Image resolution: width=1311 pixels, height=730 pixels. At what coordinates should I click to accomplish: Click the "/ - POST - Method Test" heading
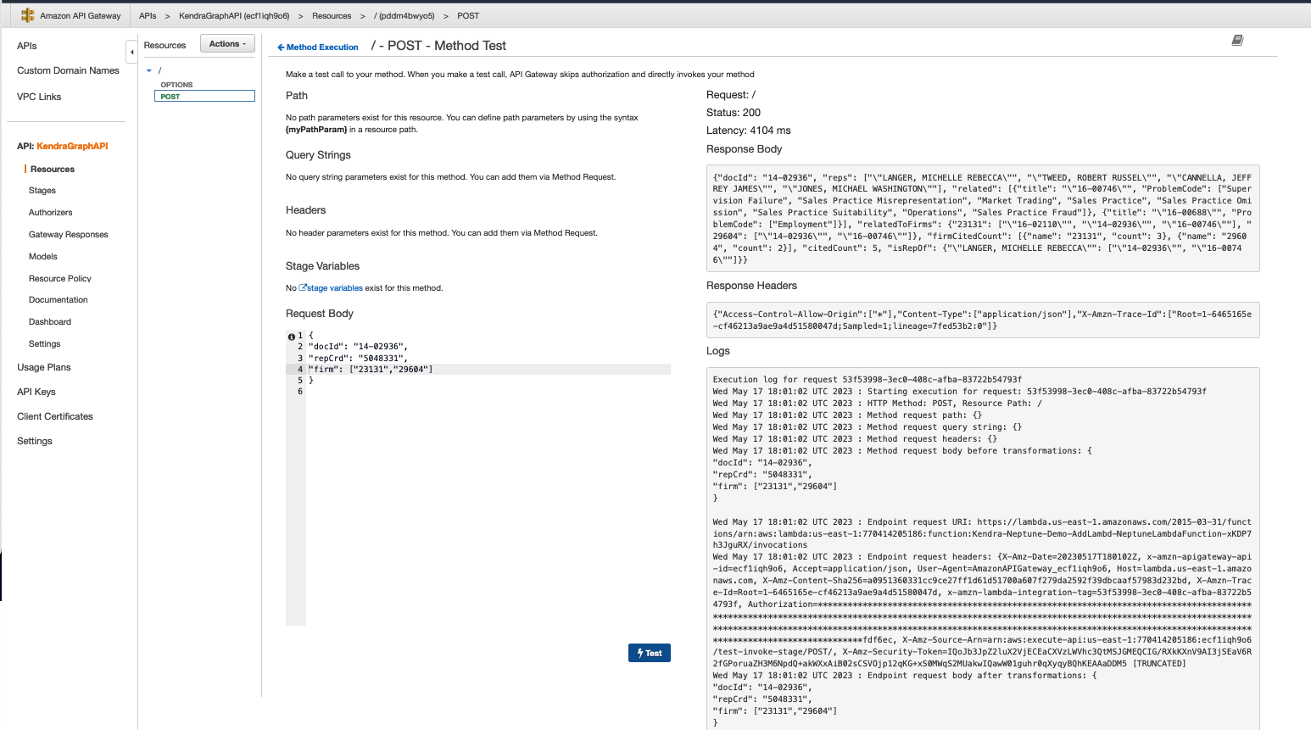coord(438,46)
